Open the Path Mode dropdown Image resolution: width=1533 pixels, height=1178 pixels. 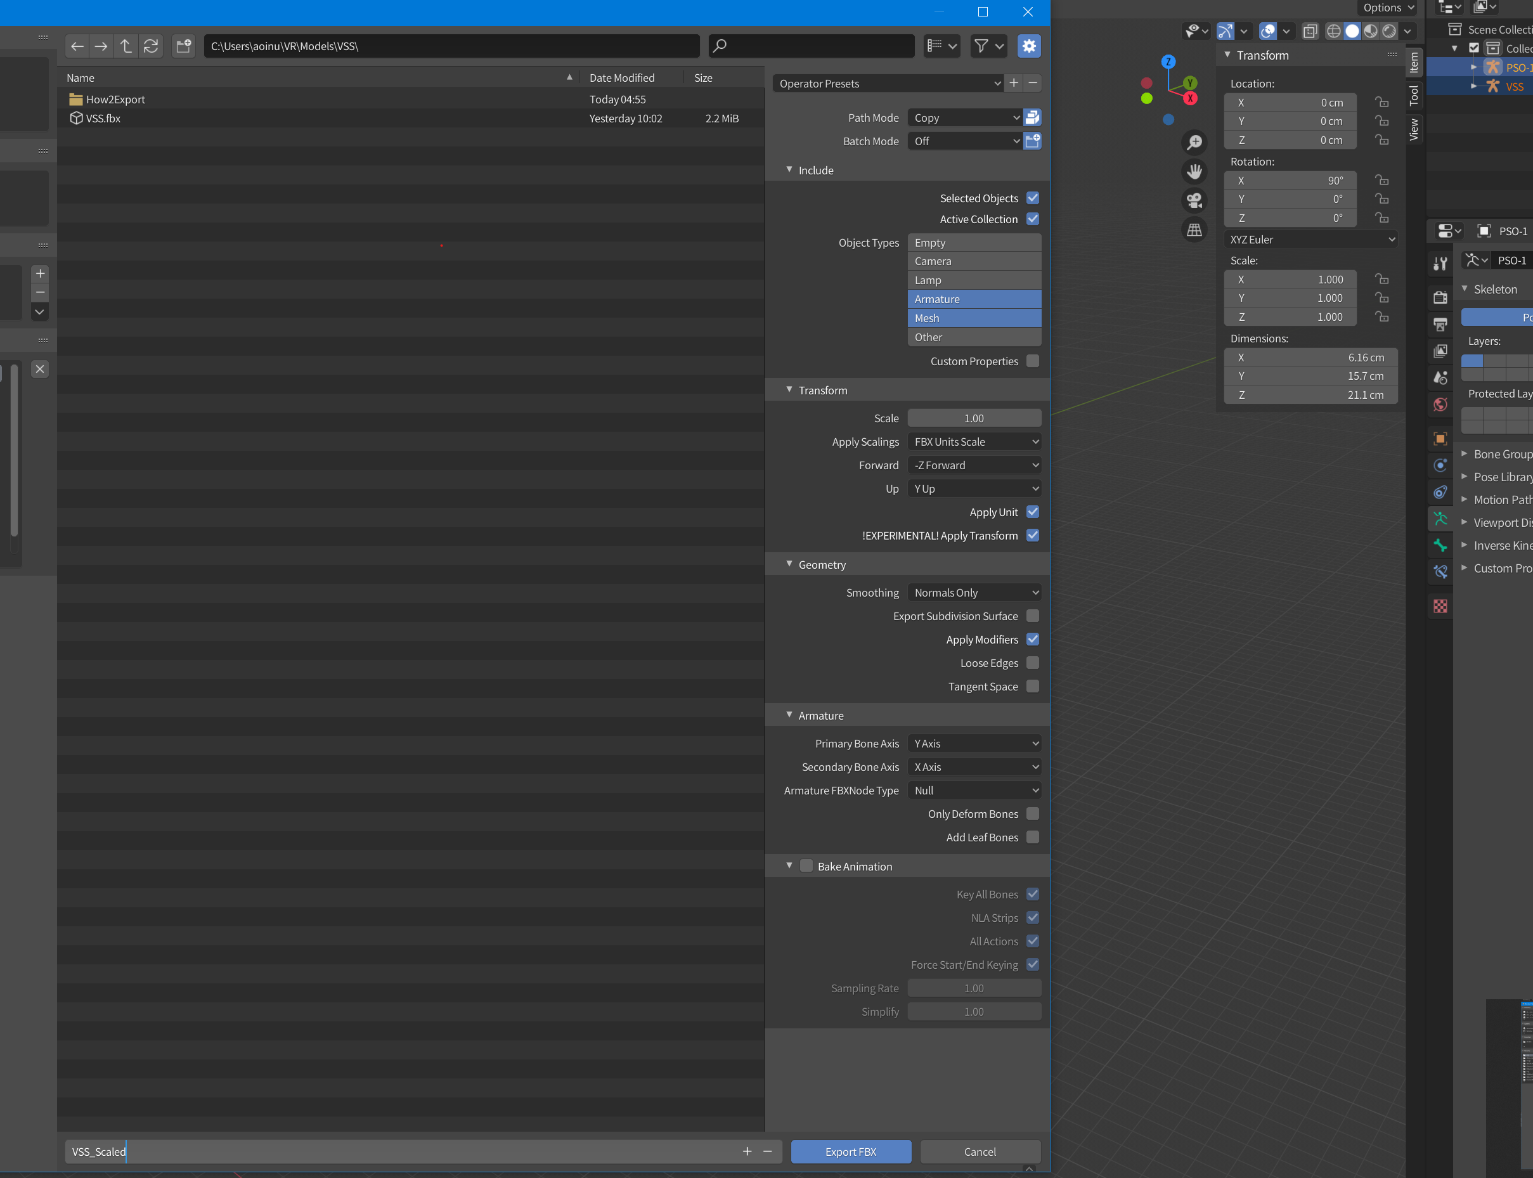965,118
